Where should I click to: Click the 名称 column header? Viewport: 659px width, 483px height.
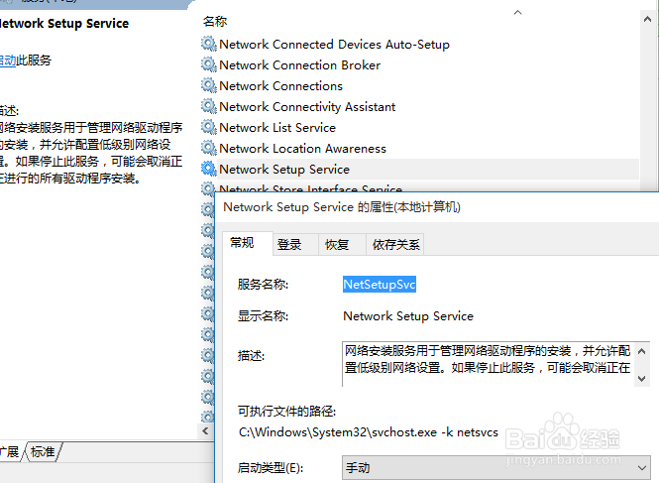(215, 20)
